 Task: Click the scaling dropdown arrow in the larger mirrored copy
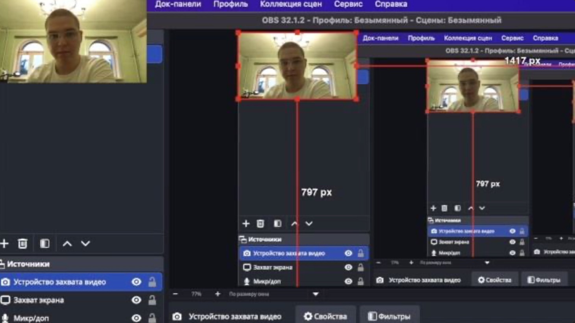(x=487, y=262)
